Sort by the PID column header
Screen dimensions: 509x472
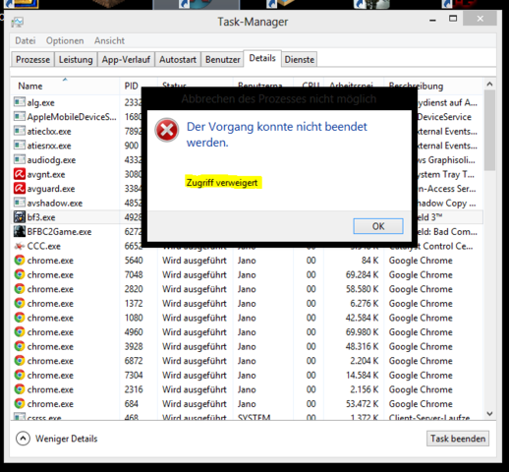coord(131,86)
